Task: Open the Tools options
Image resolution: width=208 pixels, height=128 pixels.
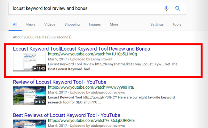Action: (177, 24)
